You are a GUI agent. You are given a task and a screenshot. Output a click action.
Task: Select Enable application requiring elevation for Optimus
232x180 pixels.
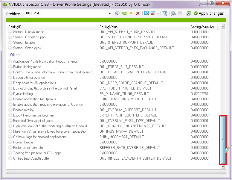point(112,105)
